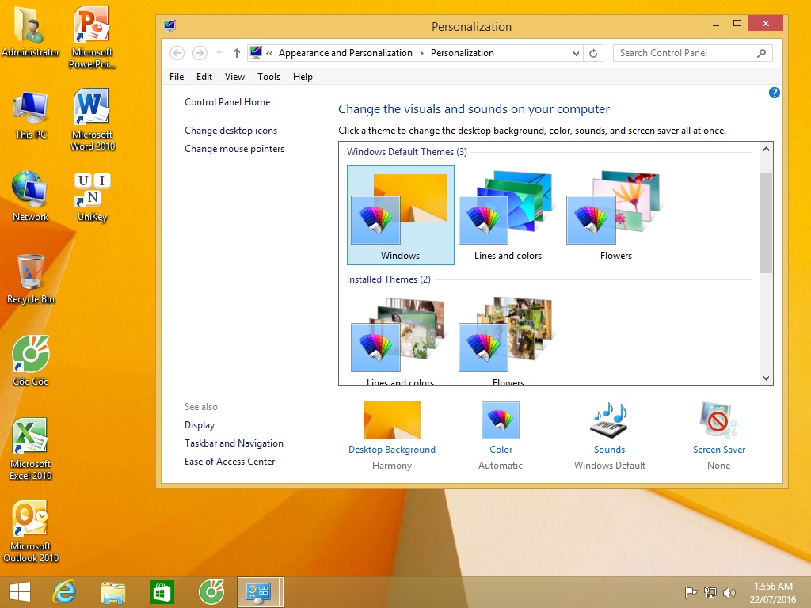Open the Sounds icon
Screen dimensions: 811x608
609,420
